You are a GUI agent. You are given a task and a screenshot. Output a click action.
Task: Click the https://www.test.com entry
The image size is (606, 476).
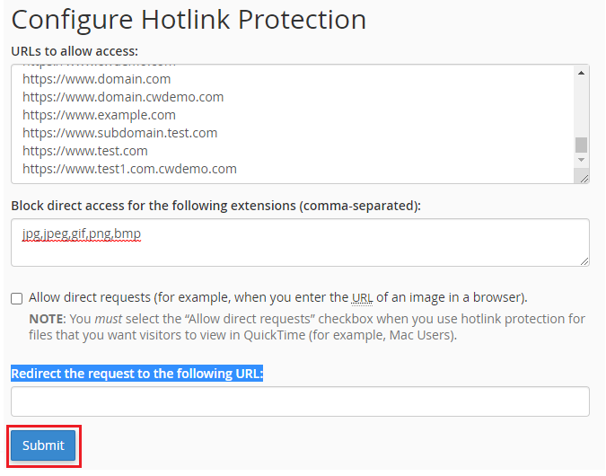click(x=84, y=151)
